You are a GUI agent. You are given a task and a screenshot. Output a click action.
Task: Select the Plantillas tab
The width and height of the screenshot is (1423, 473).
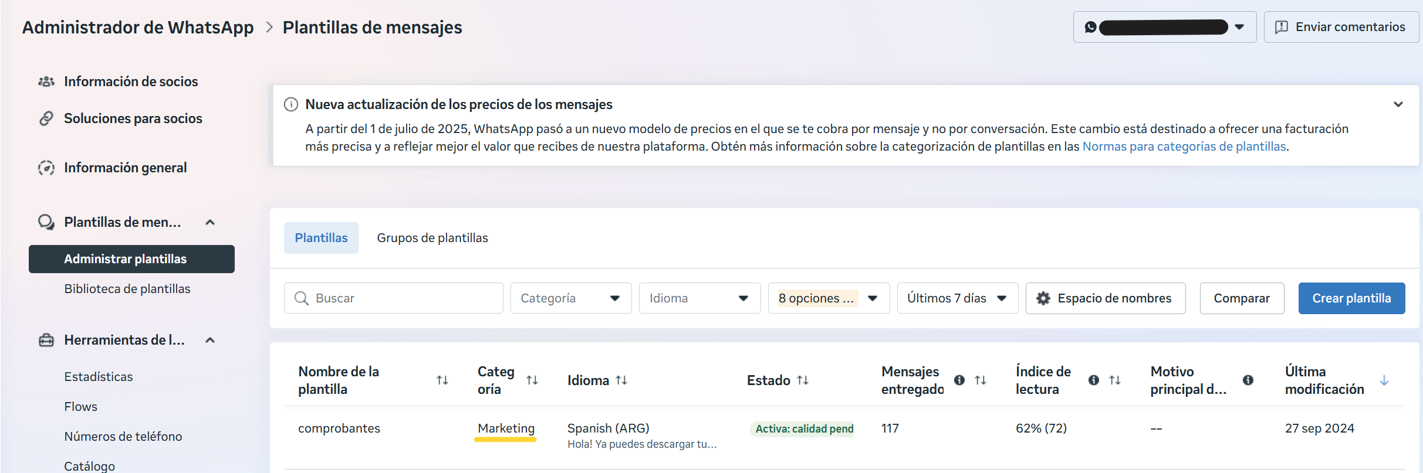(x=321, y=238)
